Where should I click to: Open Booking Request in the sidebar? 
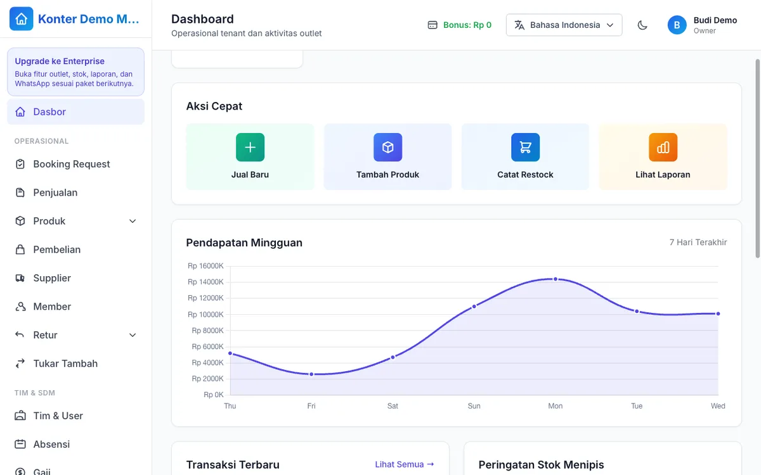click(x=75, y=164)
